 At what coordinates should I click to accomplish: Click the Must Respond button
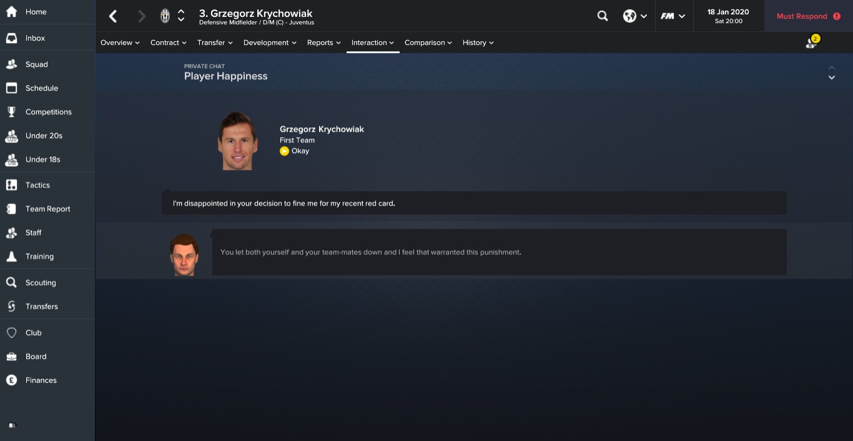[x=809, y=16]
